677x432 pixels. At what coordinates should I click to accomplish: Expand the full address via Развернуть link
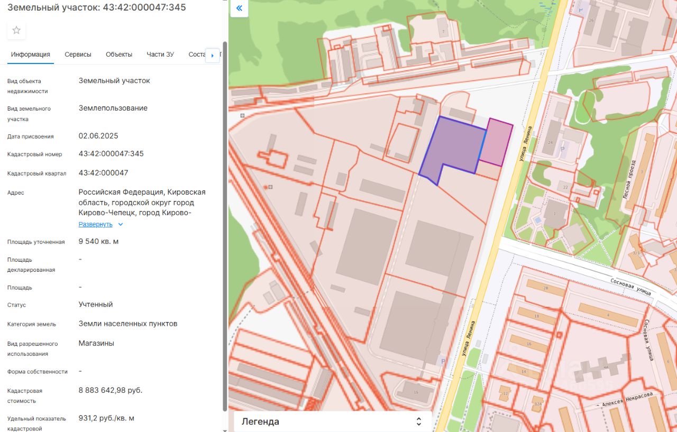coord(96,224)
